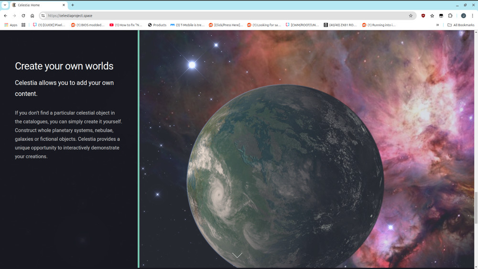Screen dimensions: 478x269
Task: Open the Extensions puzzle-piece menu
Action: tap(450, 16)
